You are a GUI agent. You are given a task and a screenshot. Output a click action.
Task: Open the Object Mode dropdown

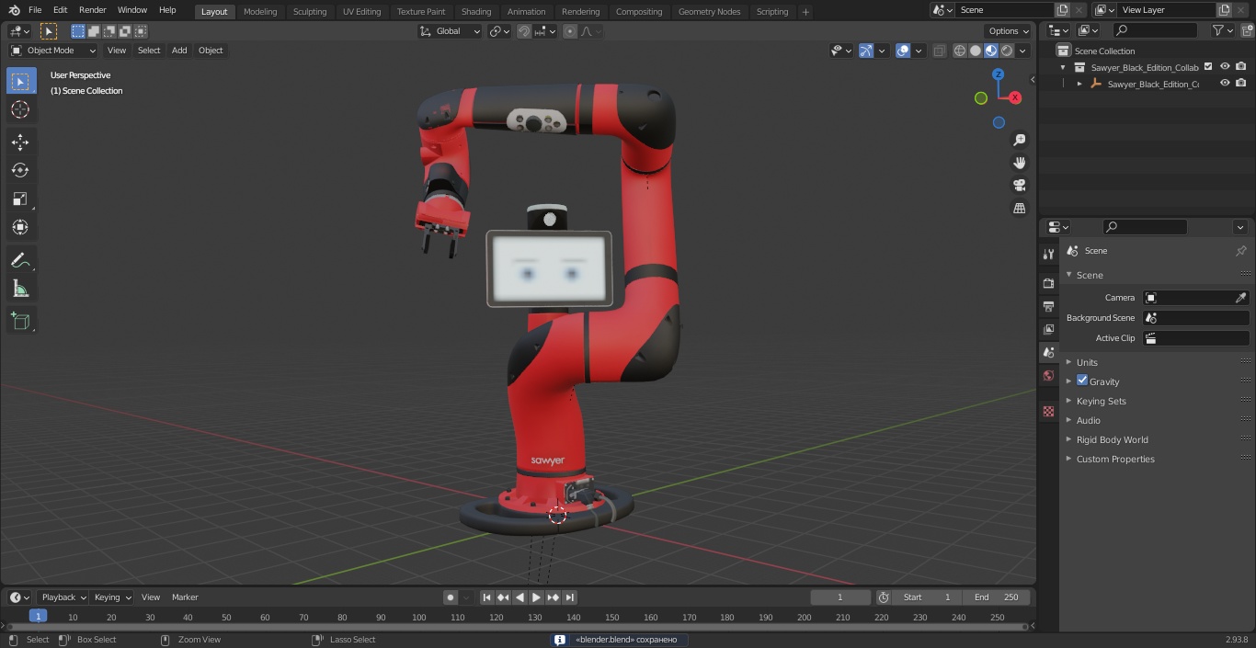point(53,51)
